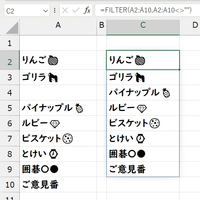Select row 5 header
Screen dimensions: 200x200
click(10, 108)
